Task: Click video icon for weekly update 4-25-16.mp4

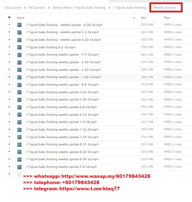Action: tap(19, 92)
